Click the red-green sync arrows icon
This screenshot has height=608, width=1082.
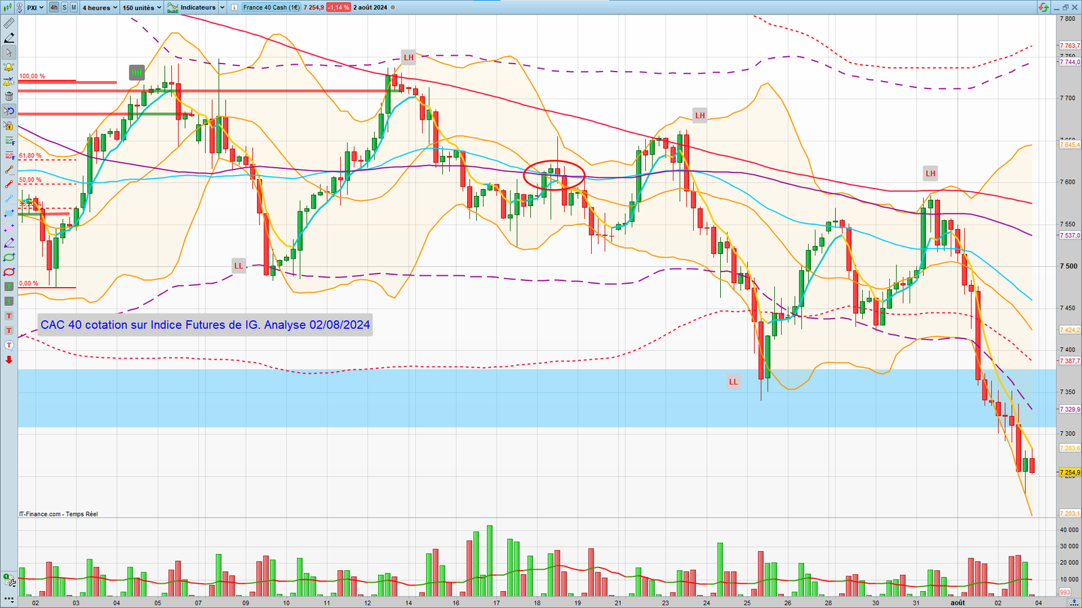click(1043, 7)
